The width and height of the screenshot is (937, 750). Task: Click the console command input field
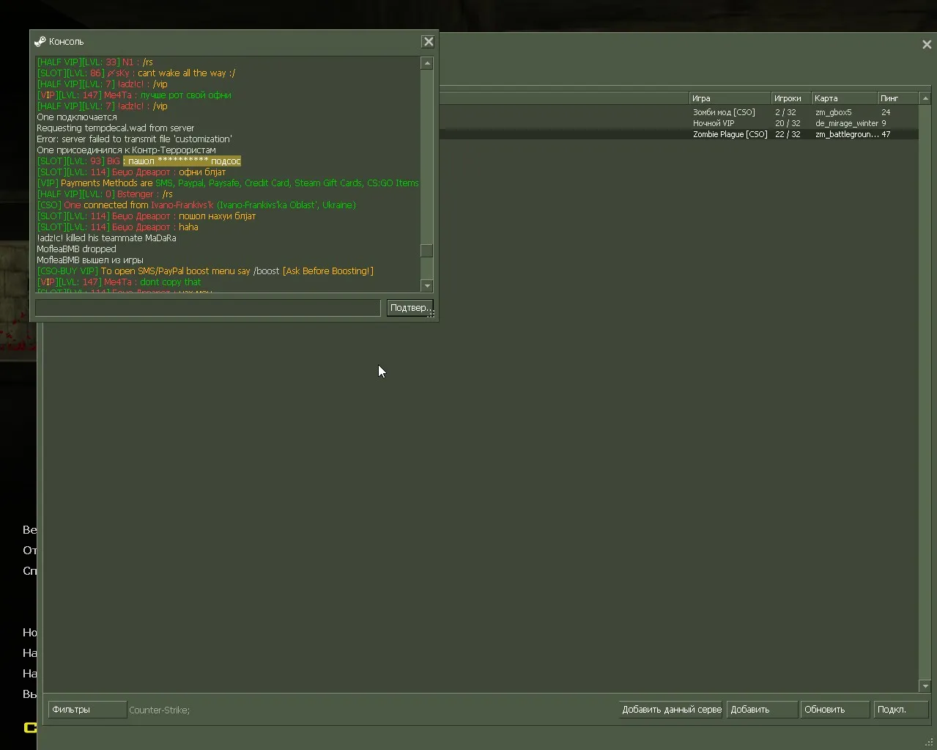click(208, 308)
